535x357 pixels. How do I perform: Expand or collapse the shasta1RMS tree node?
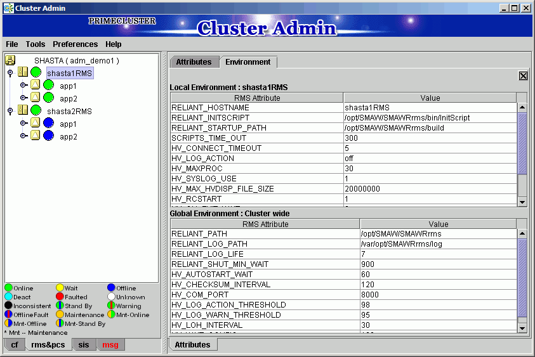click(x=10, y=73)
